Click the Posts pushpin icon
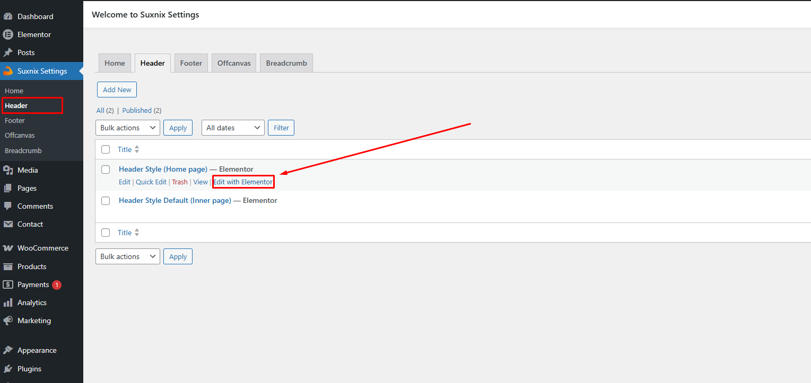The height and width of the screenshot is (383, 811). click(8, 52)
